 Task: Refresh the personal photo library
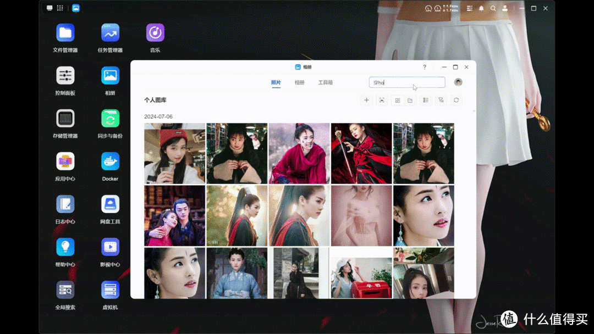(x=455, y=100)
